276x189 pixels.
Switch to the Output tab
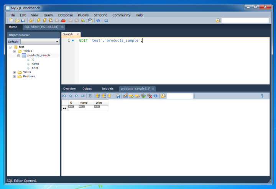(87, 89)
